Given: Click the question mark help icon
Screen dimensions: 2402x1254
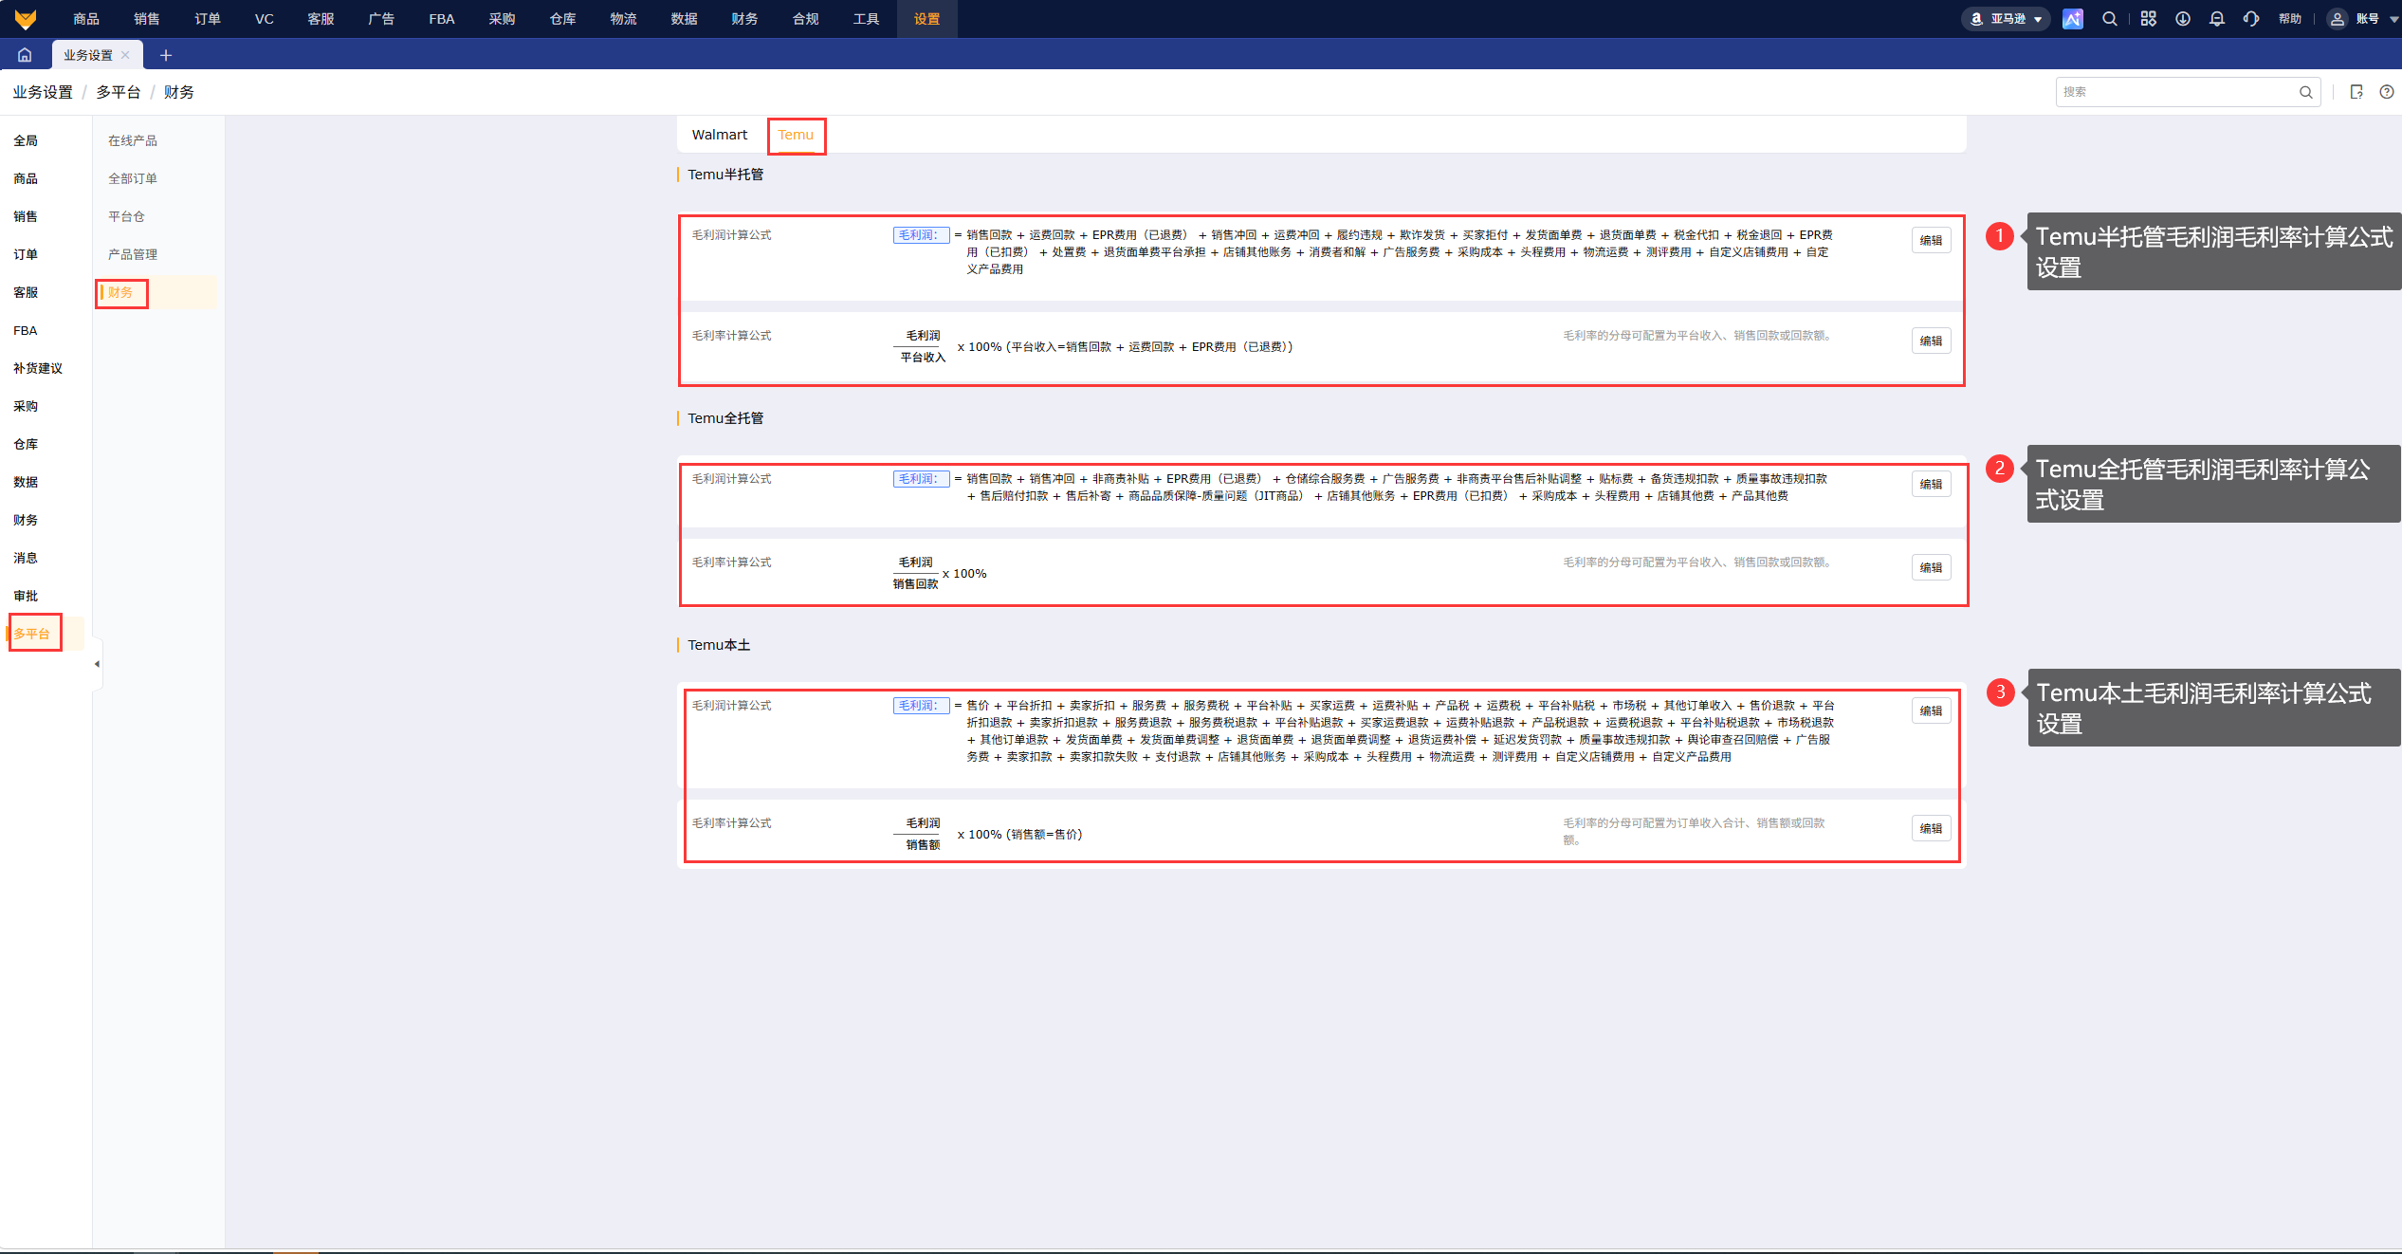Looking at the screenshot, I should (2387, 92).
